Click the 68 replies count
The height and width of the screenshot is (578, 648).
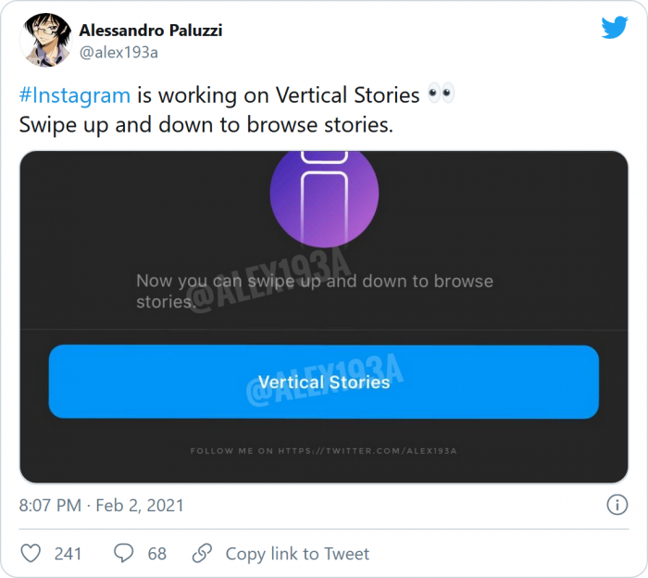[x=156, y=553]
